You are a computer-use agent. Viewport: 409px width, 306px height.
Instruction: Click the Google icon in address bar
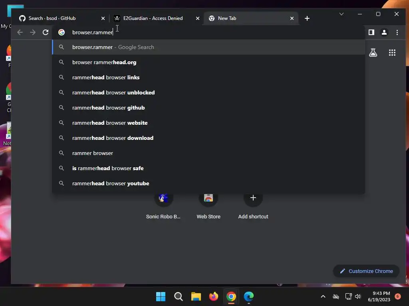point(62,32)
